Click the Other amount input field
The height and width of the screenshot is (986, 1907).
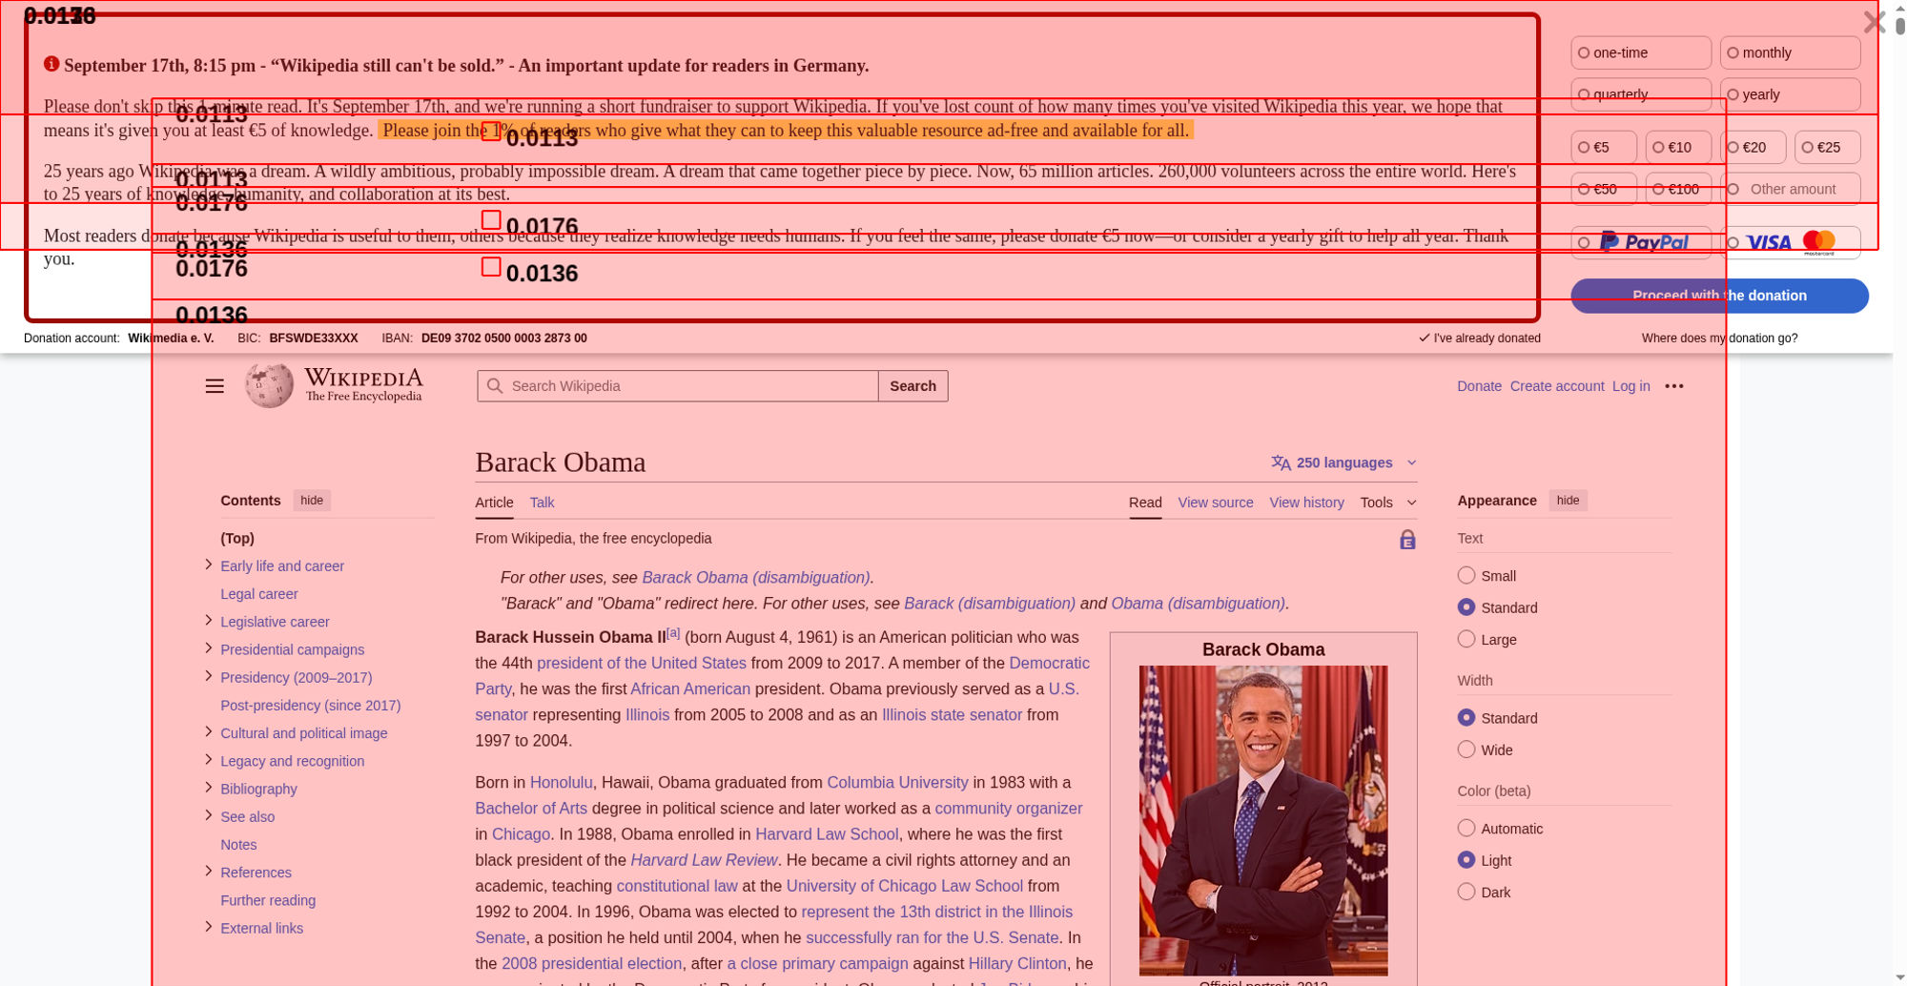tap(1790, 189)
